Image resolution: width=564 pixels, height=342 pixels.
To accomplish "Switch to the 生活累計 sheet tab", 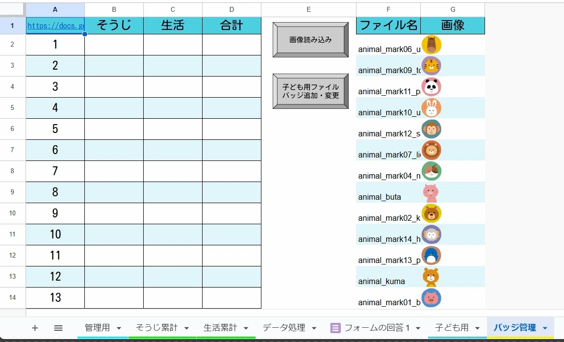I will [x=220, y=328].
